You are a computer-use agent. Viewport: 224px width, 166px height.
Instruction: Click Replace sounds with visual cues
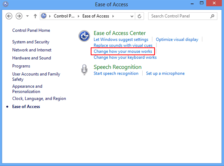[x=123, y=45]
